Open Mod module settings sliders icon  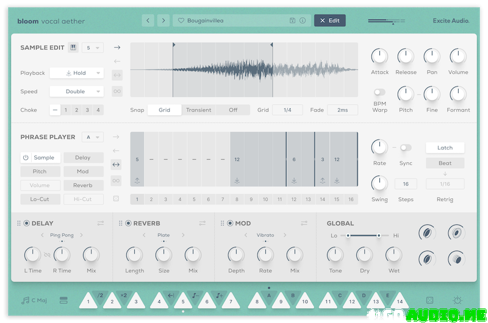pyautogui.click(x=304, y=223)
